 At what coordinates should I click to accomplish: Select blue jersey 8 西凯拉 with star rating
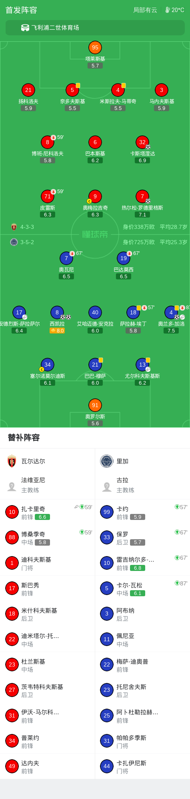pos(57,312)
